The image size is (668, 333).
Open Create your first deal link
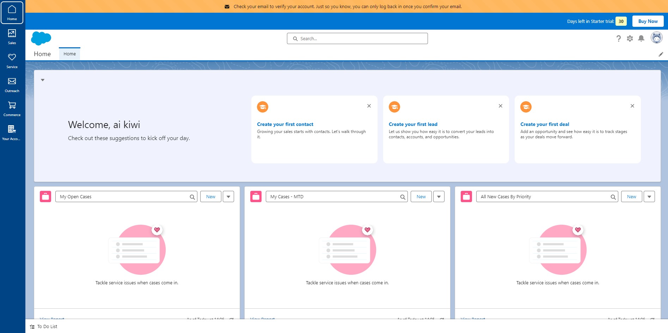tap(545, 124)
